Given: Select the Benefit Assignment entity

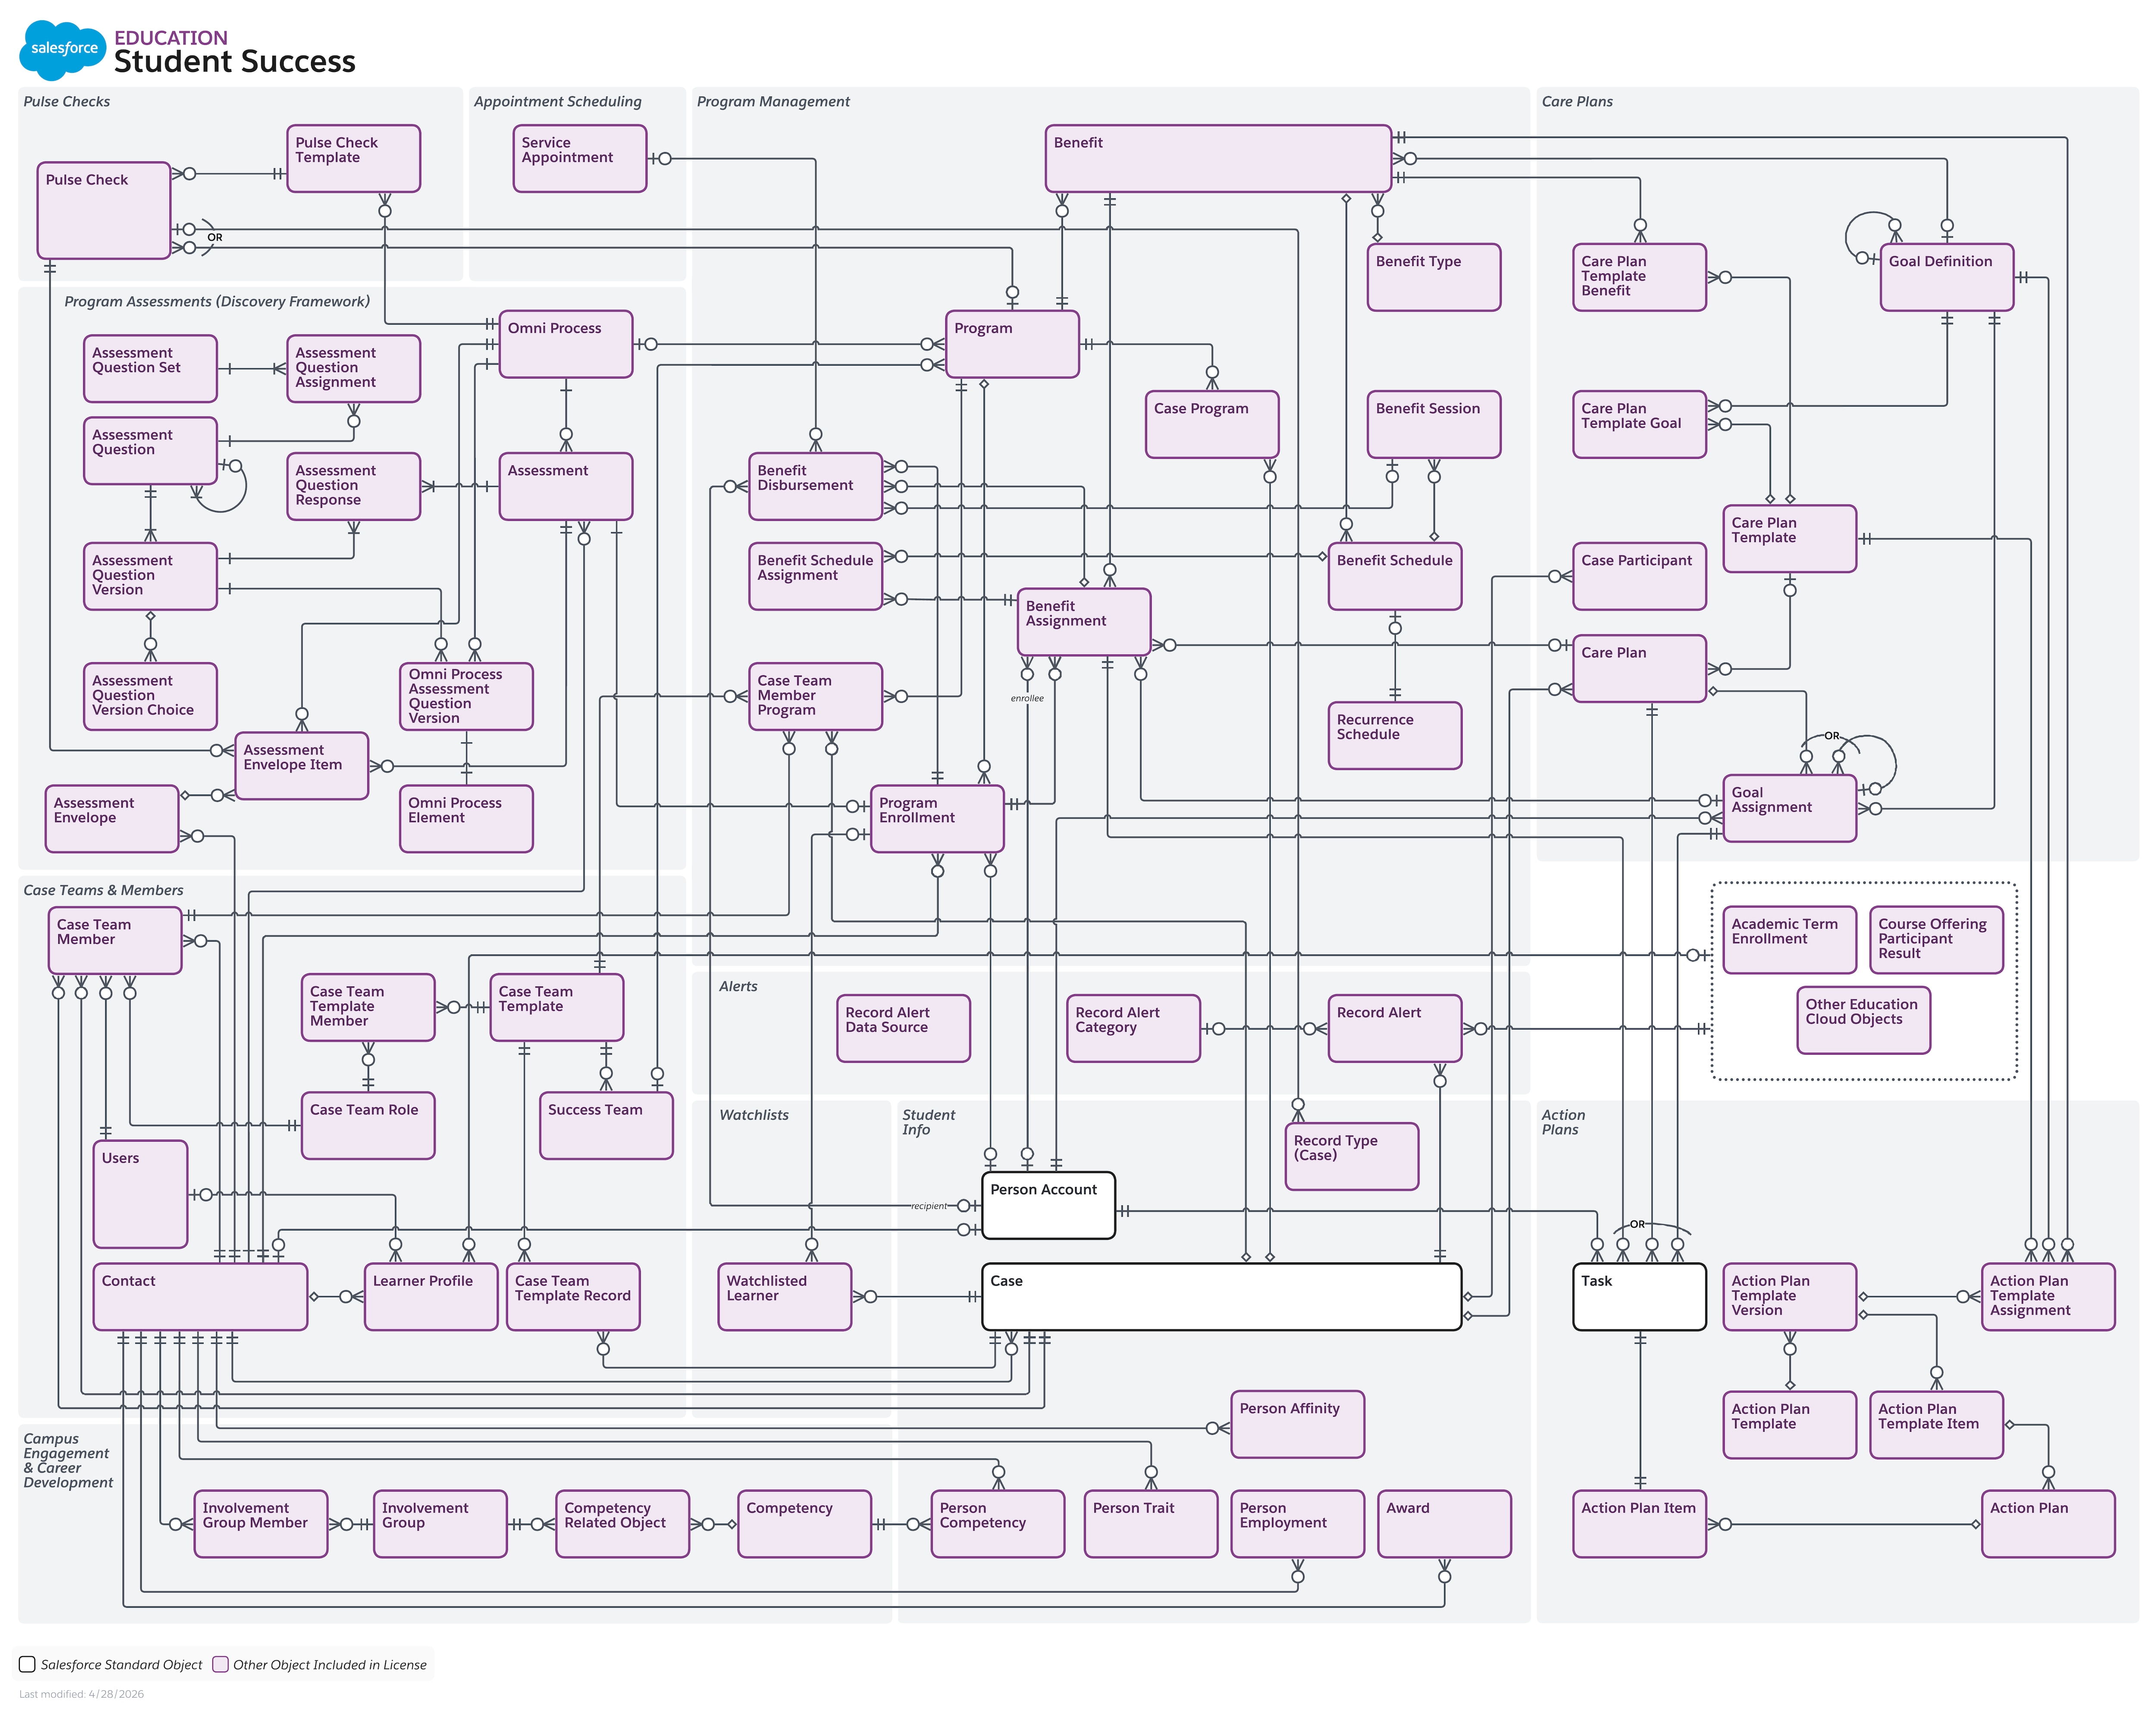Looking at the screenshot, I should coord(1084,622).
